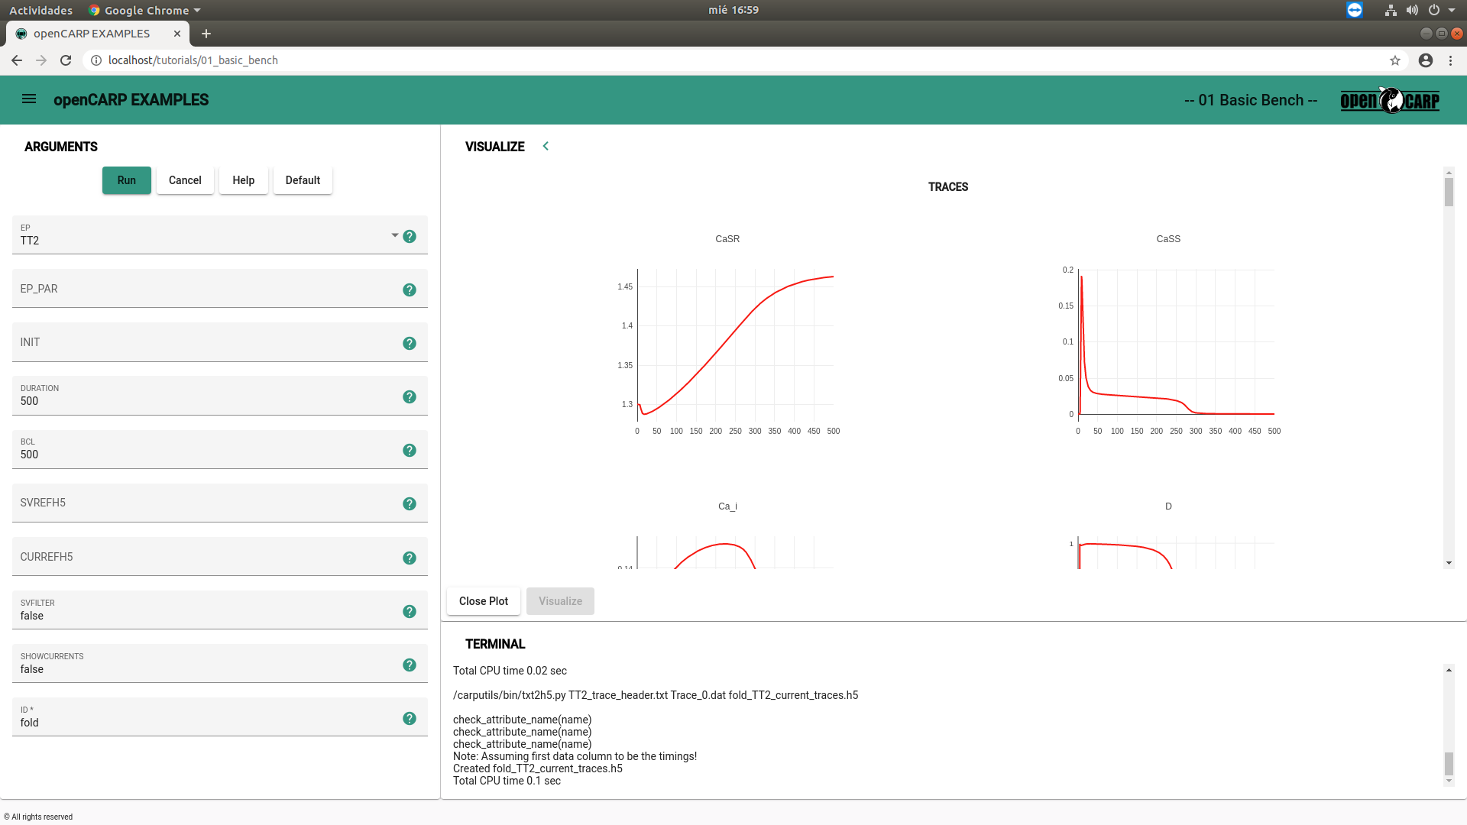The image size is (1467, 825).
Task: Collapse the VISUALIZE panel chevron
Action: click(546, 146)
